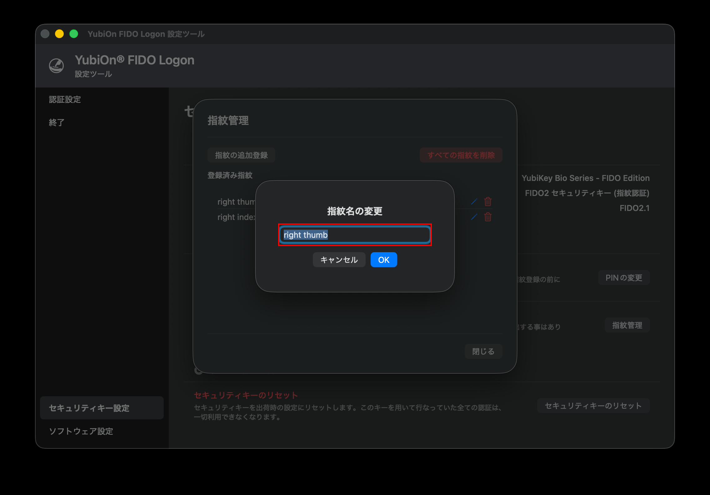Click the green zoom window button
Image resolution: width=710 pixels, height=495 pixels.
(x=74, y=34)
